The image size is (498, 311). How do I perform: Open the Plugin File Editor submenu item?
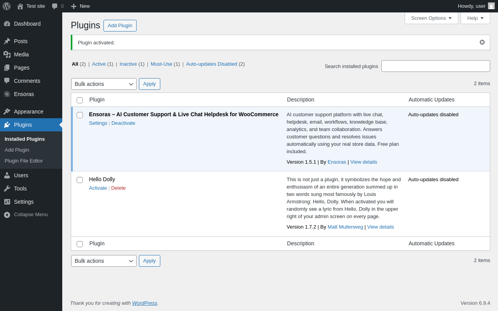click(x=24, y=161)
